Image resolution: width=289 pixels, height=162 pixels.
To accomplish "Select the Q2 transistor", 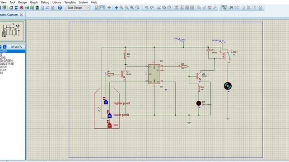I will (x=199, y=76).
